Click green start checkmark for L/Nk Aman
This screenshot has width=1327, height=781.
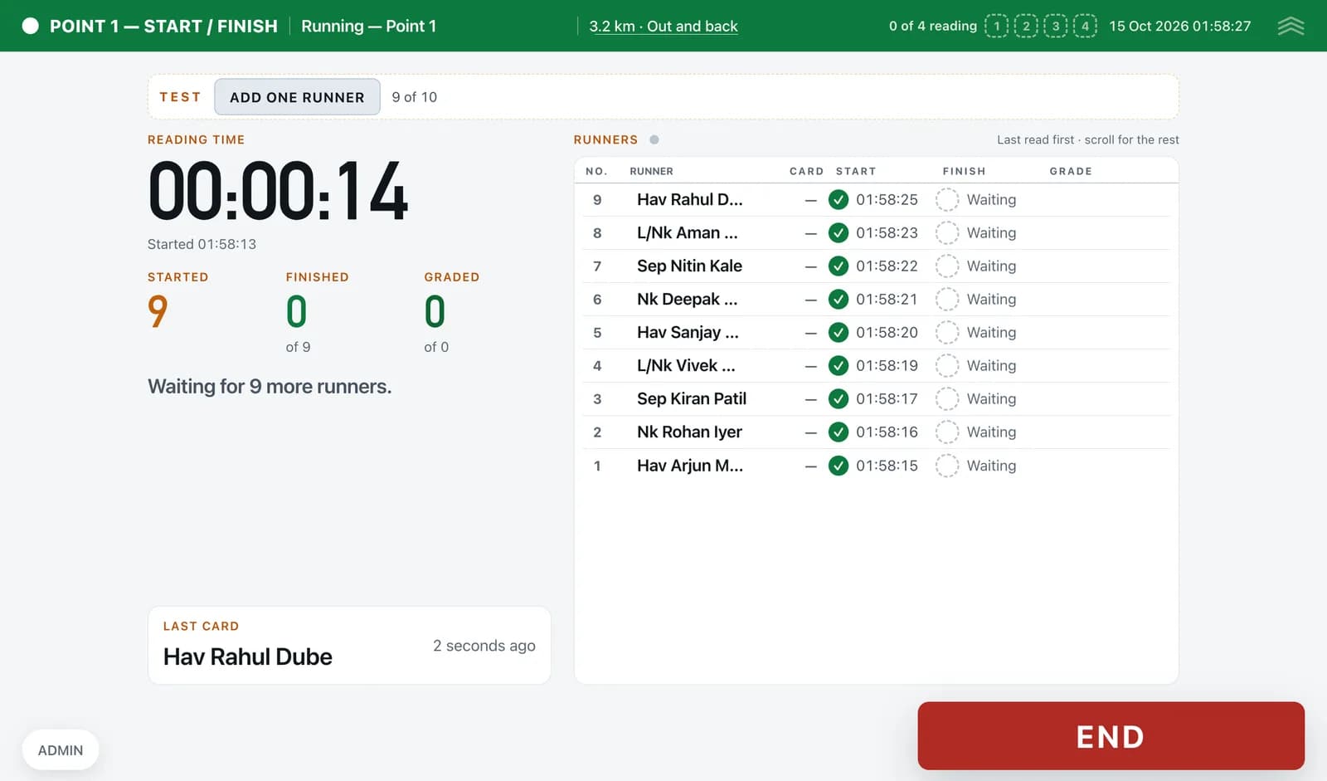click(838, 232)
